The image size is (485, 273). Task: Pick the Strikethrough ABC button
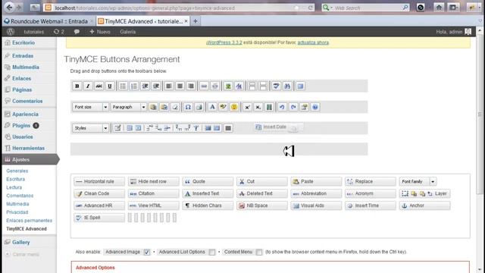99,86
